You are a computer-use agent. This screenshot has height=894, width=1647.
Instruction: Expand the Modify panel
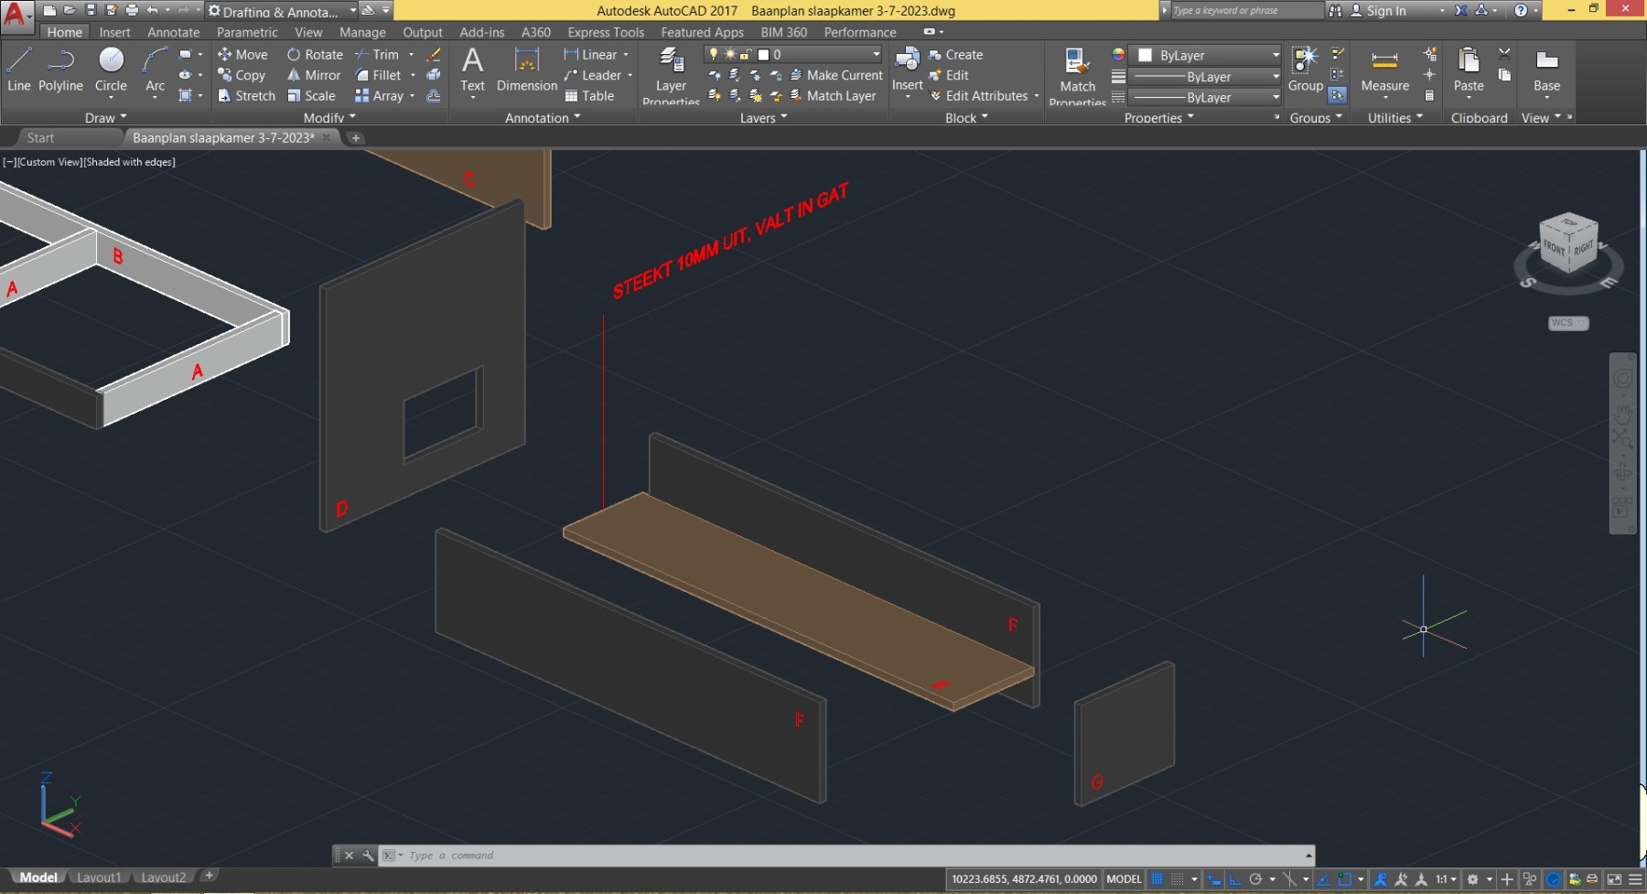click(x=329, y=118)
